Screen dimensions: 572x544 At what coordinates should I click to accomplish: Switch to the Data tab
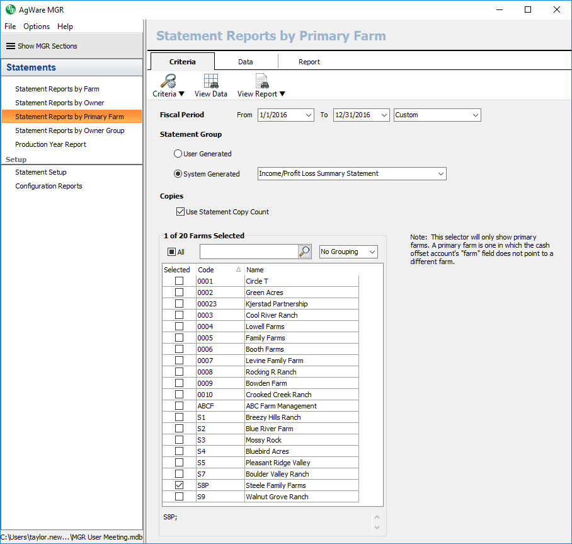246,62
